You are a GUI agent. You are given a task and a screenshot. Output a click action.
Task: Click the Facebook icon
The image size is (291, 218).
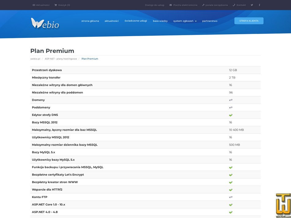click(259, 5)
